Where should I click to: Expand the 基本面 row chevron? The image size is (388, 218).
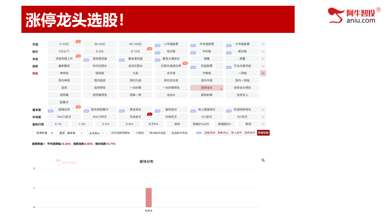[x=263, y=110]
